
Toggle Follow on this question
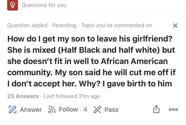pyautogui.click(x=68, y=109)
